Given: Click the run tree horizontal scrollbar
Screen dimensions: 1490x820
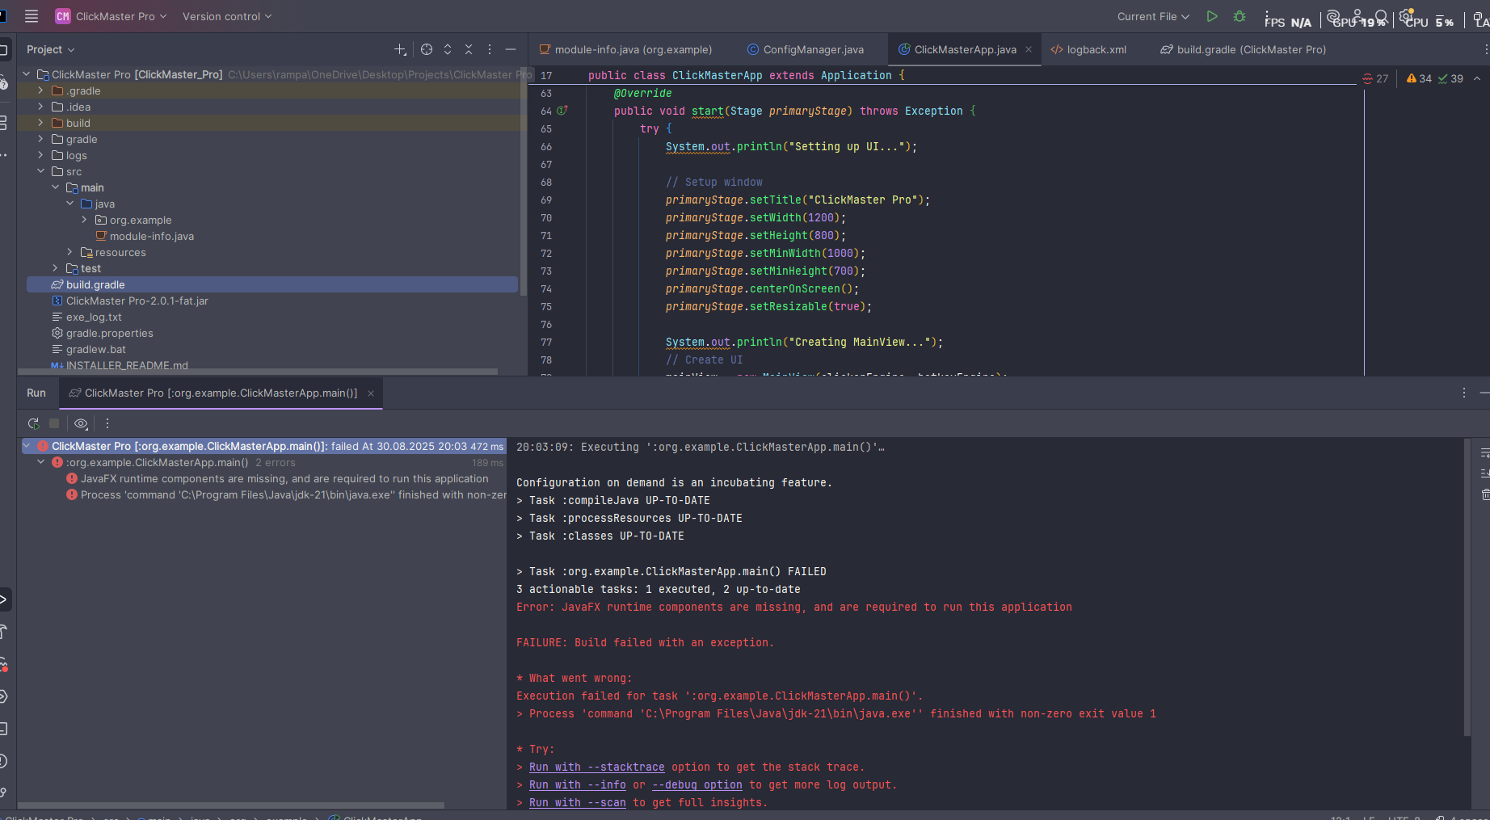Looking at the screenshot, I should [x=230, y=805].
